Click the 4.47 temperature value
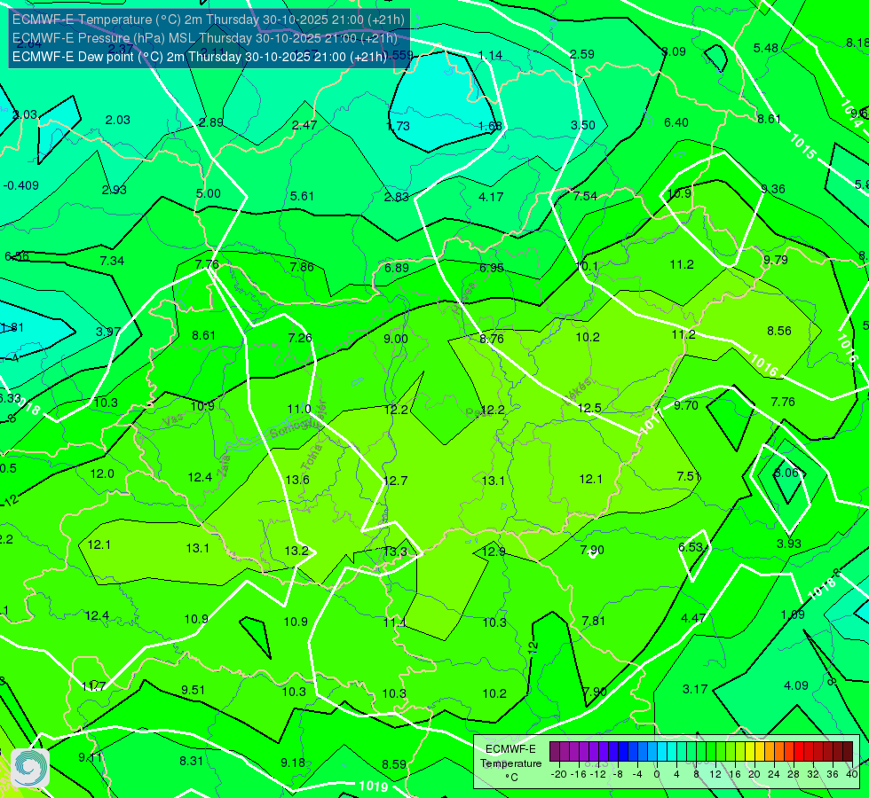 coord(692,618)
